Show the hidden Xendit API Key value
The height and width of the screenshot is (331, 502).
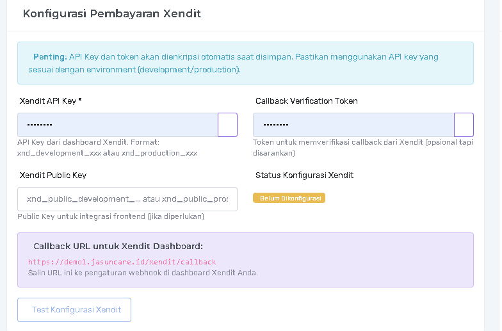(x=227, y=125)
